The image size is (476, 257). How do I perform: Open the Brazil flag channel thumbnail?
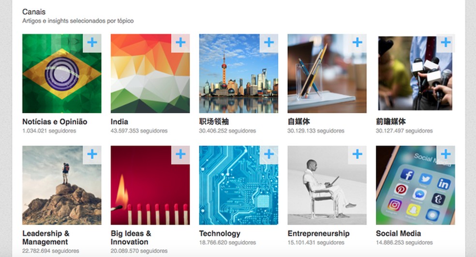(x=62, y=74)
